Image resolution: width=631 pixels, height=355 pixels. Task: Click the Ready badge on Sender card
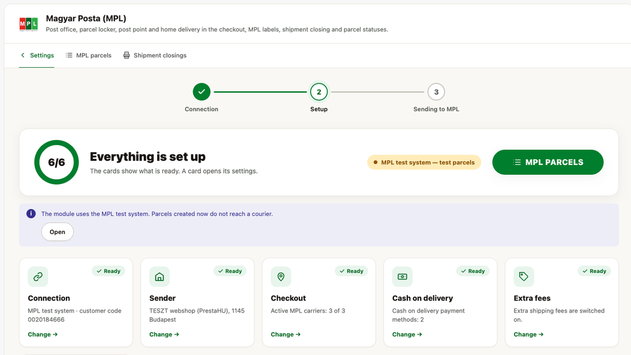[x=230, y=271]
